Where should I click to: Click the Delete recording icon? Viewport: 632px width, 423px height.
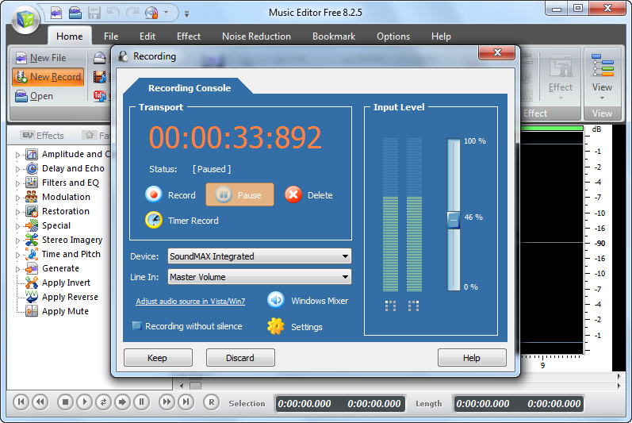(293, 195)
